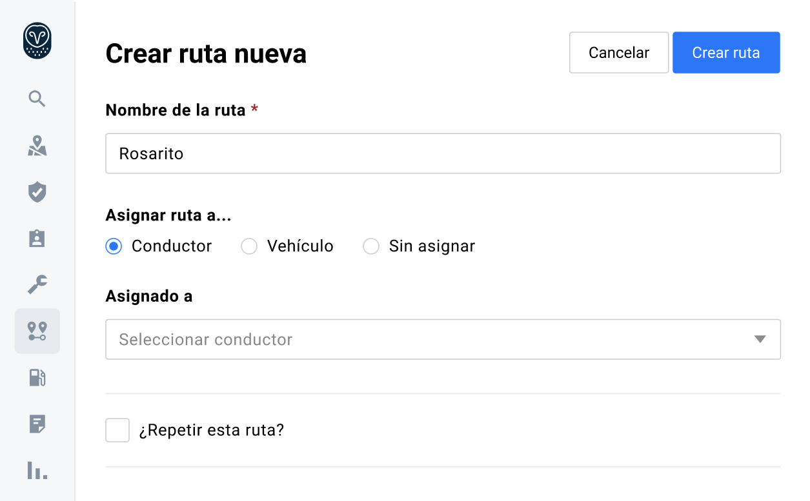Select the maintenance wrench icon

(x=37, y=284)
